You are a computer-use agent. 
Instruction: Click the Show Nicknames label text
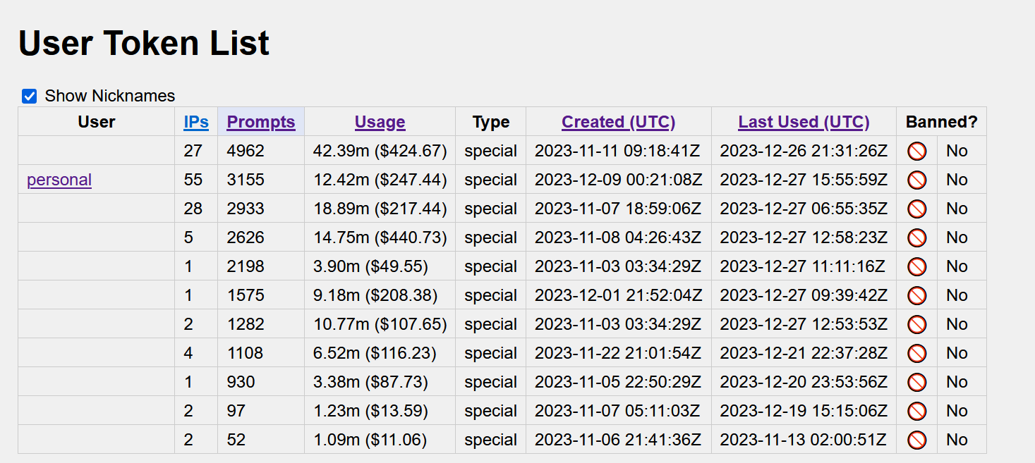point(110,96)
